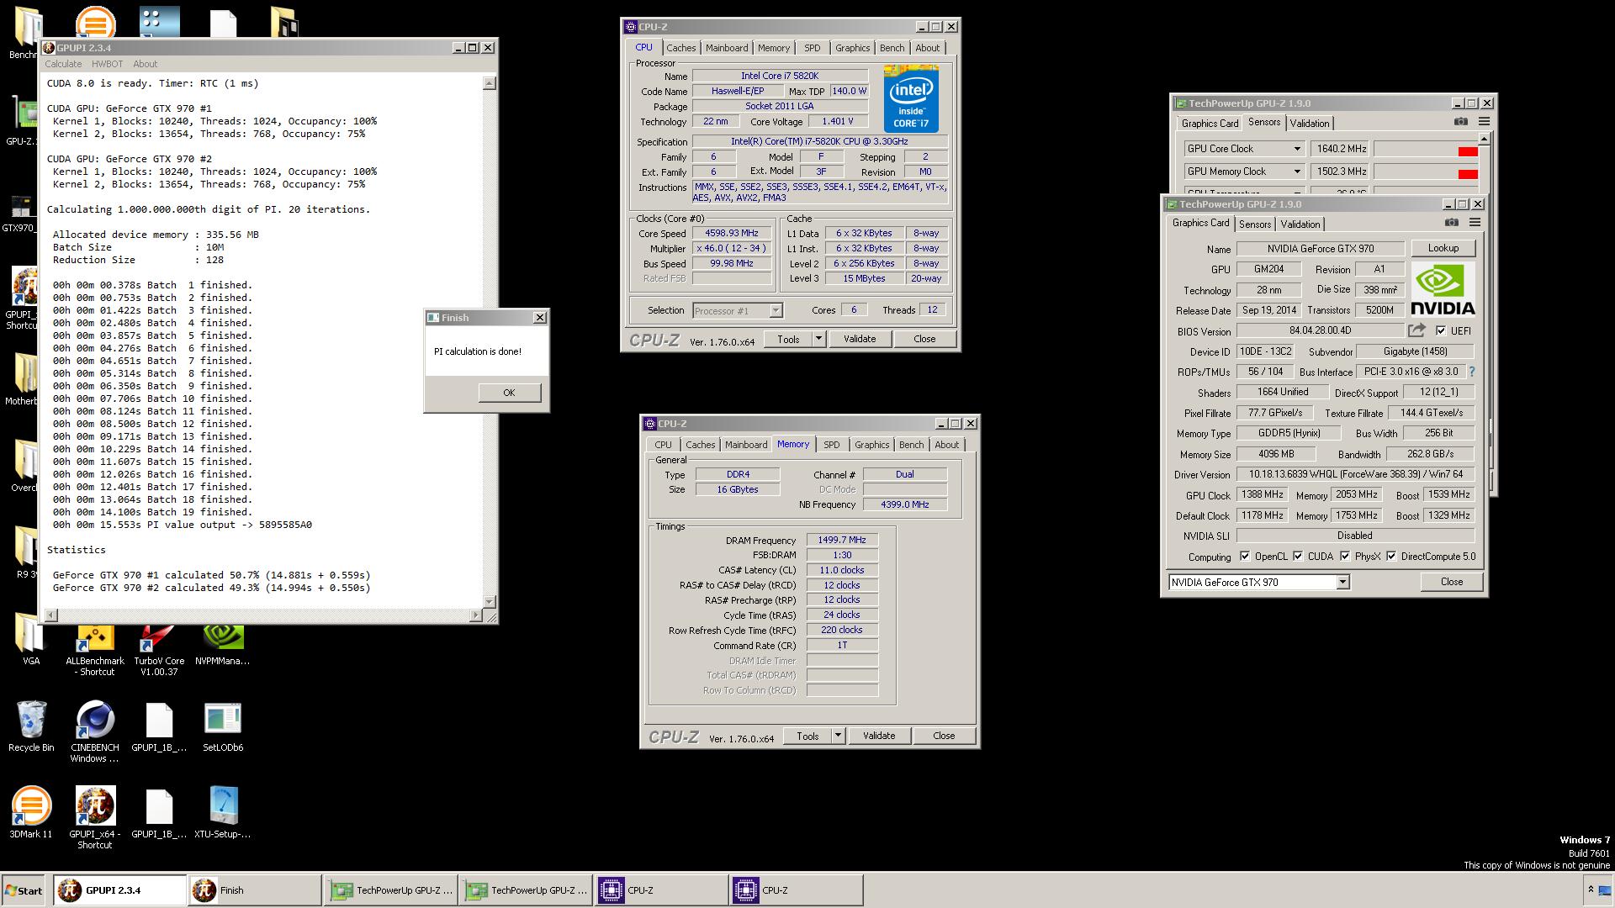Click the BIOS share/export arrow icon in GPU-Z

coord(1417,330)
